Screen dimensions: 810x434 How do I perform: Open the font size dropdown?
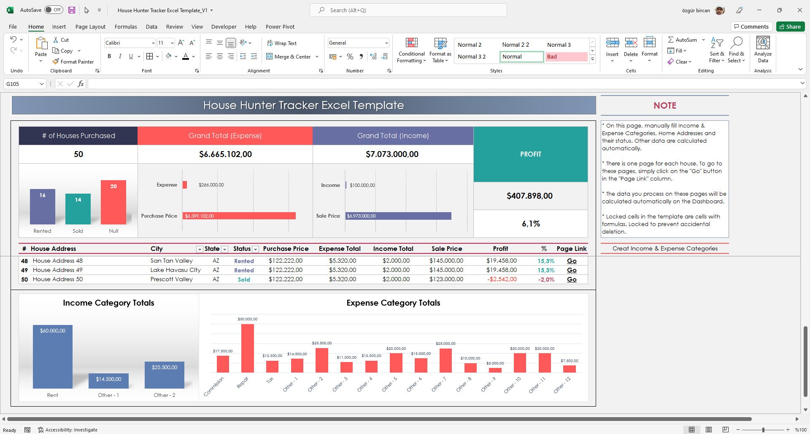(172, 43)
